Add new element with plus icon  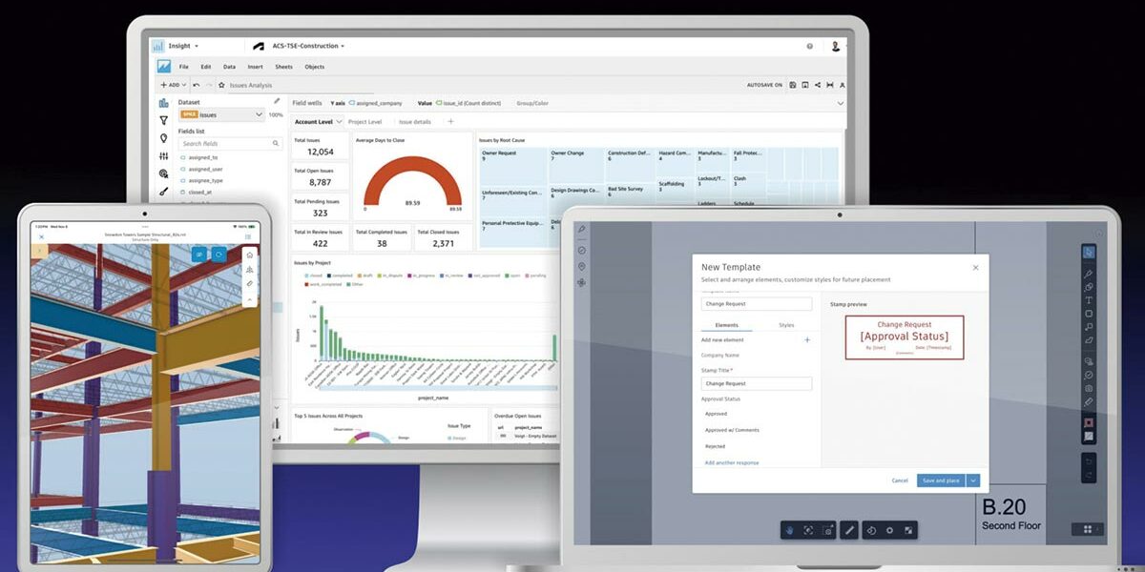807,339
